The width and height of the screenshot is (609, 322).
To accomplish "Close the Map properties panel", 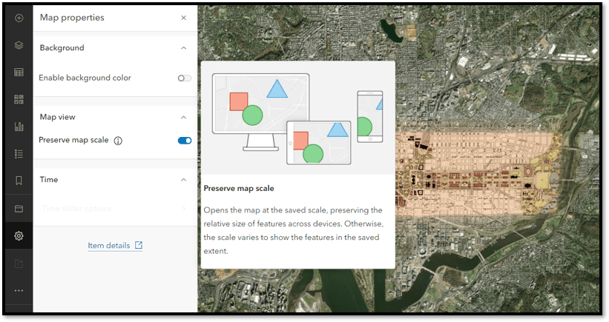I will 184,18.
